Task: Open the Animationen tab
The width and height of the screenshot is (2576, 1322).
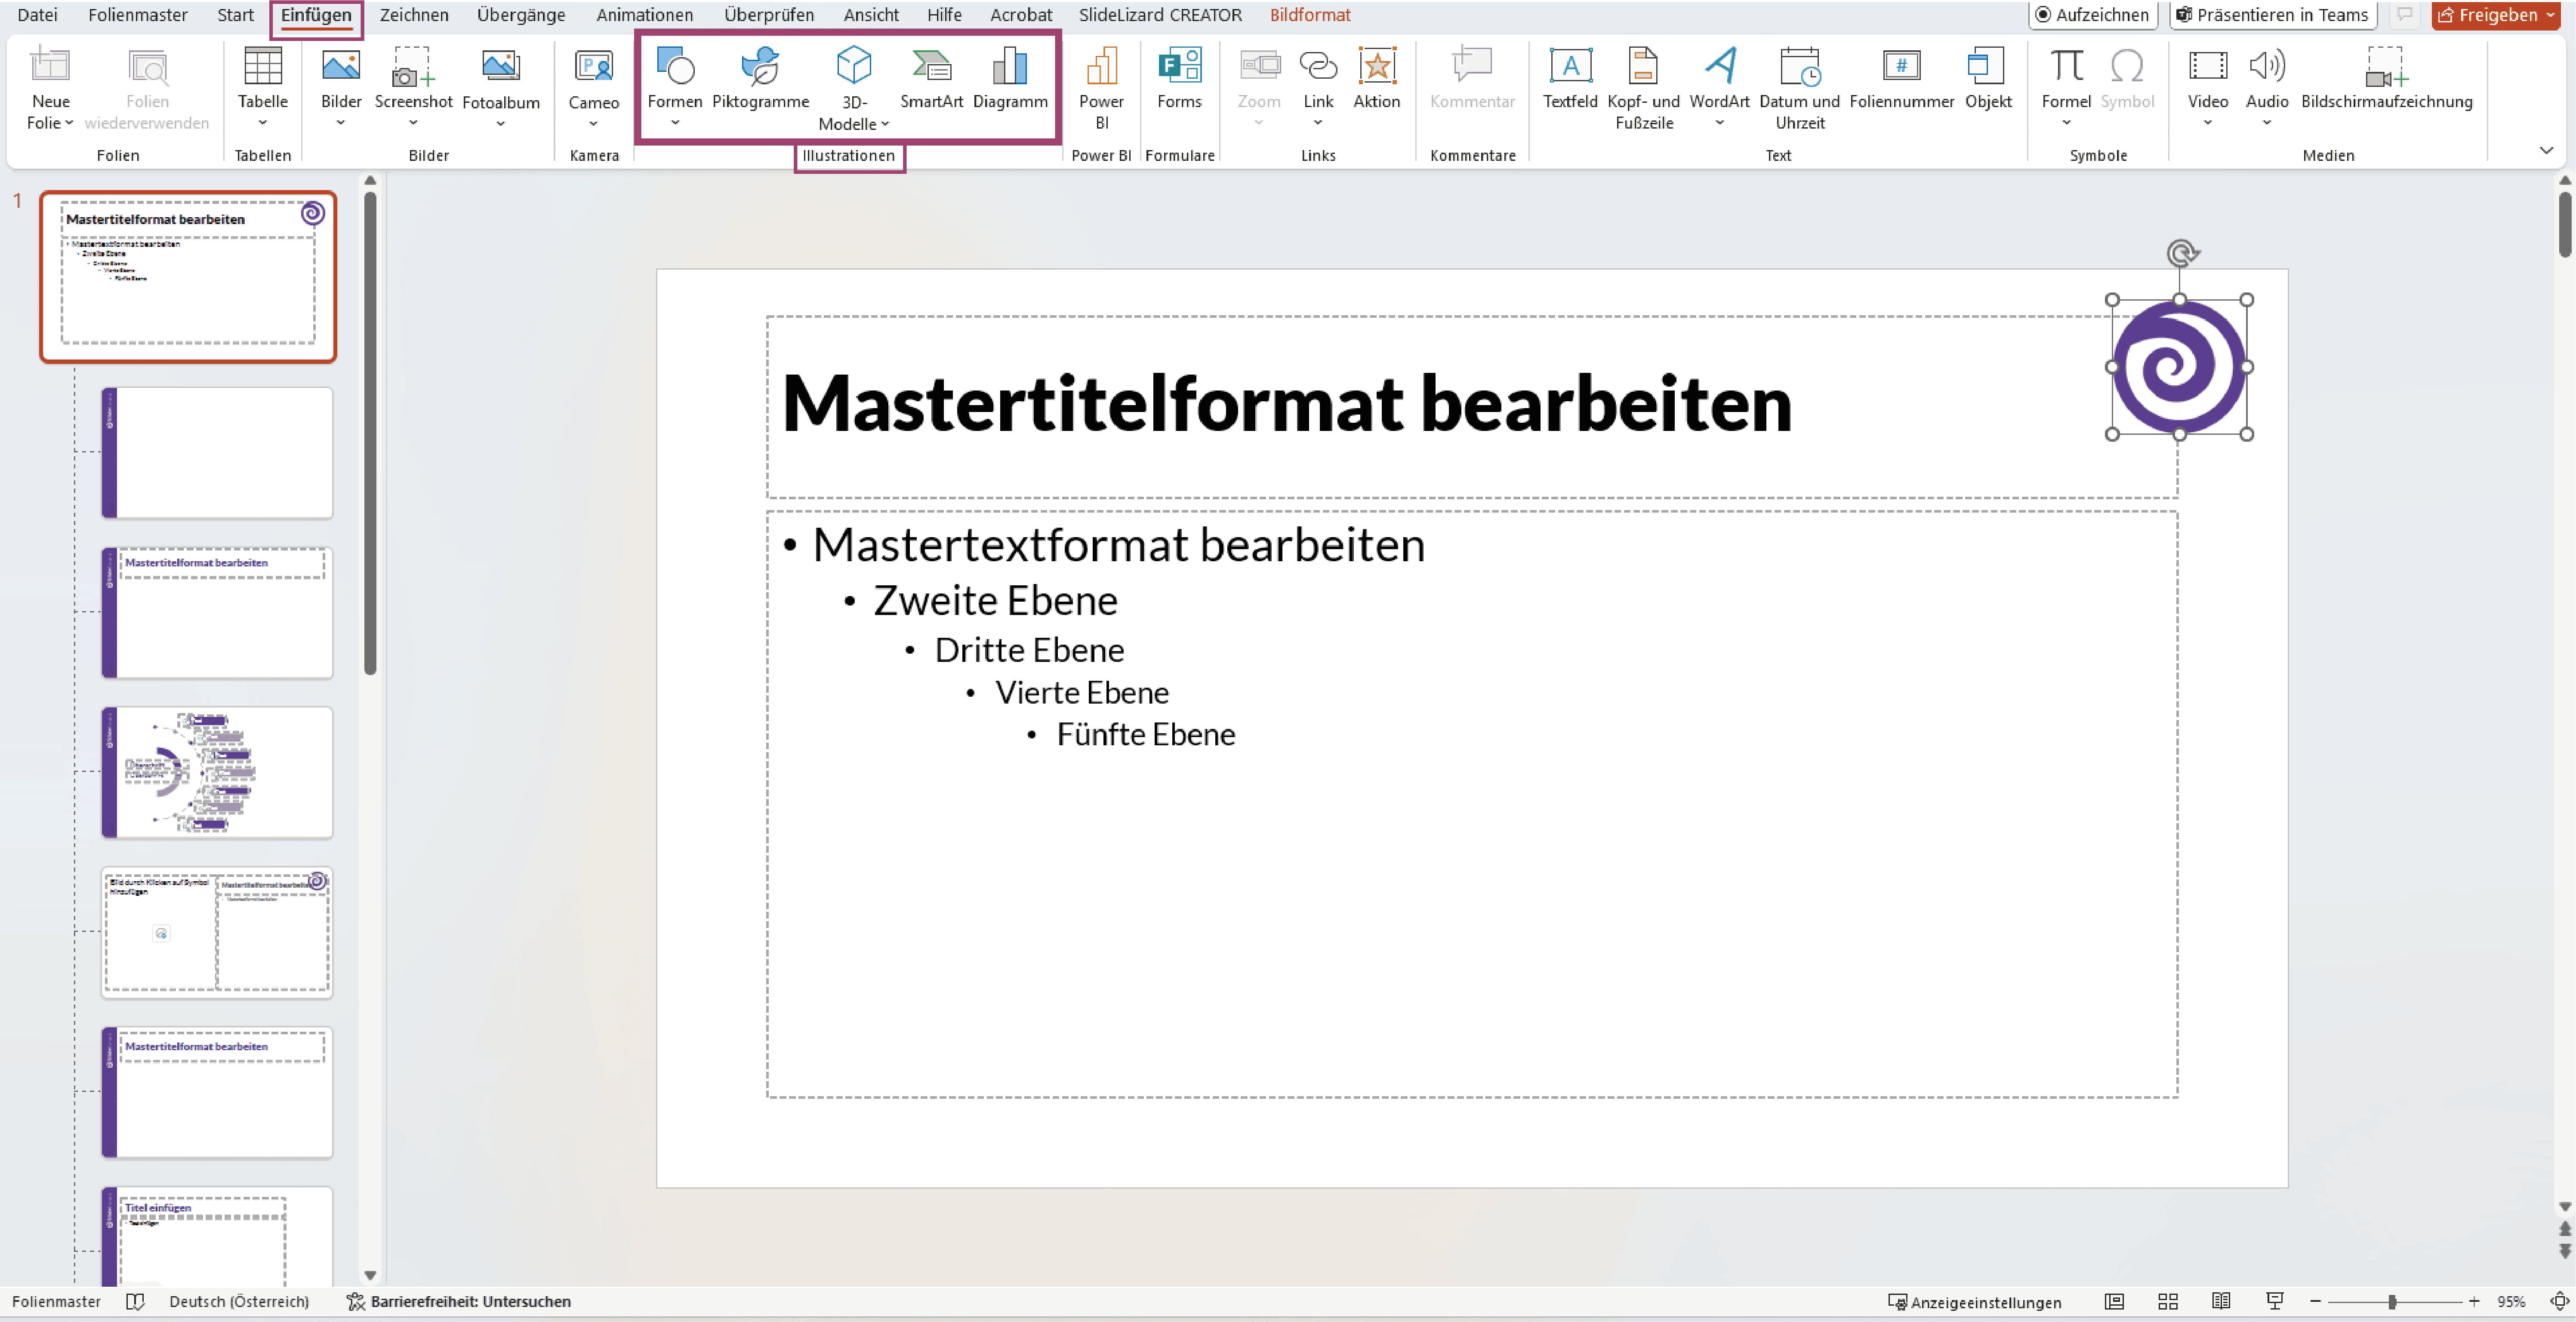Action: click(x=645, y=15)
